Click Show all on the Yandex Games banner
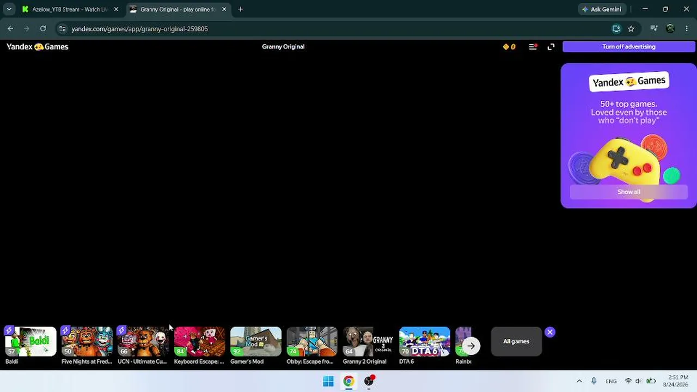The image size is (697, 392). tap(629, 192)
